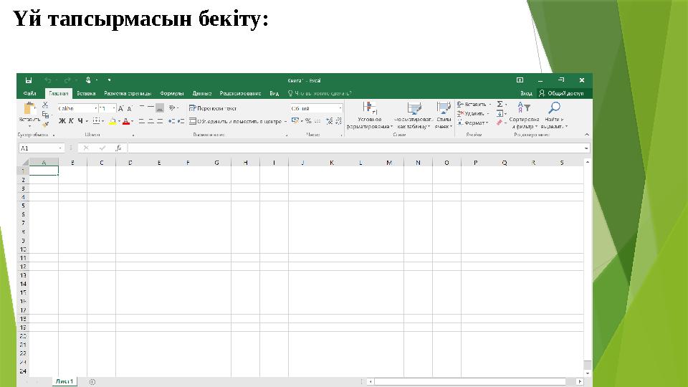
Task: Click the increase decimal icon
Action: point(330,121)
